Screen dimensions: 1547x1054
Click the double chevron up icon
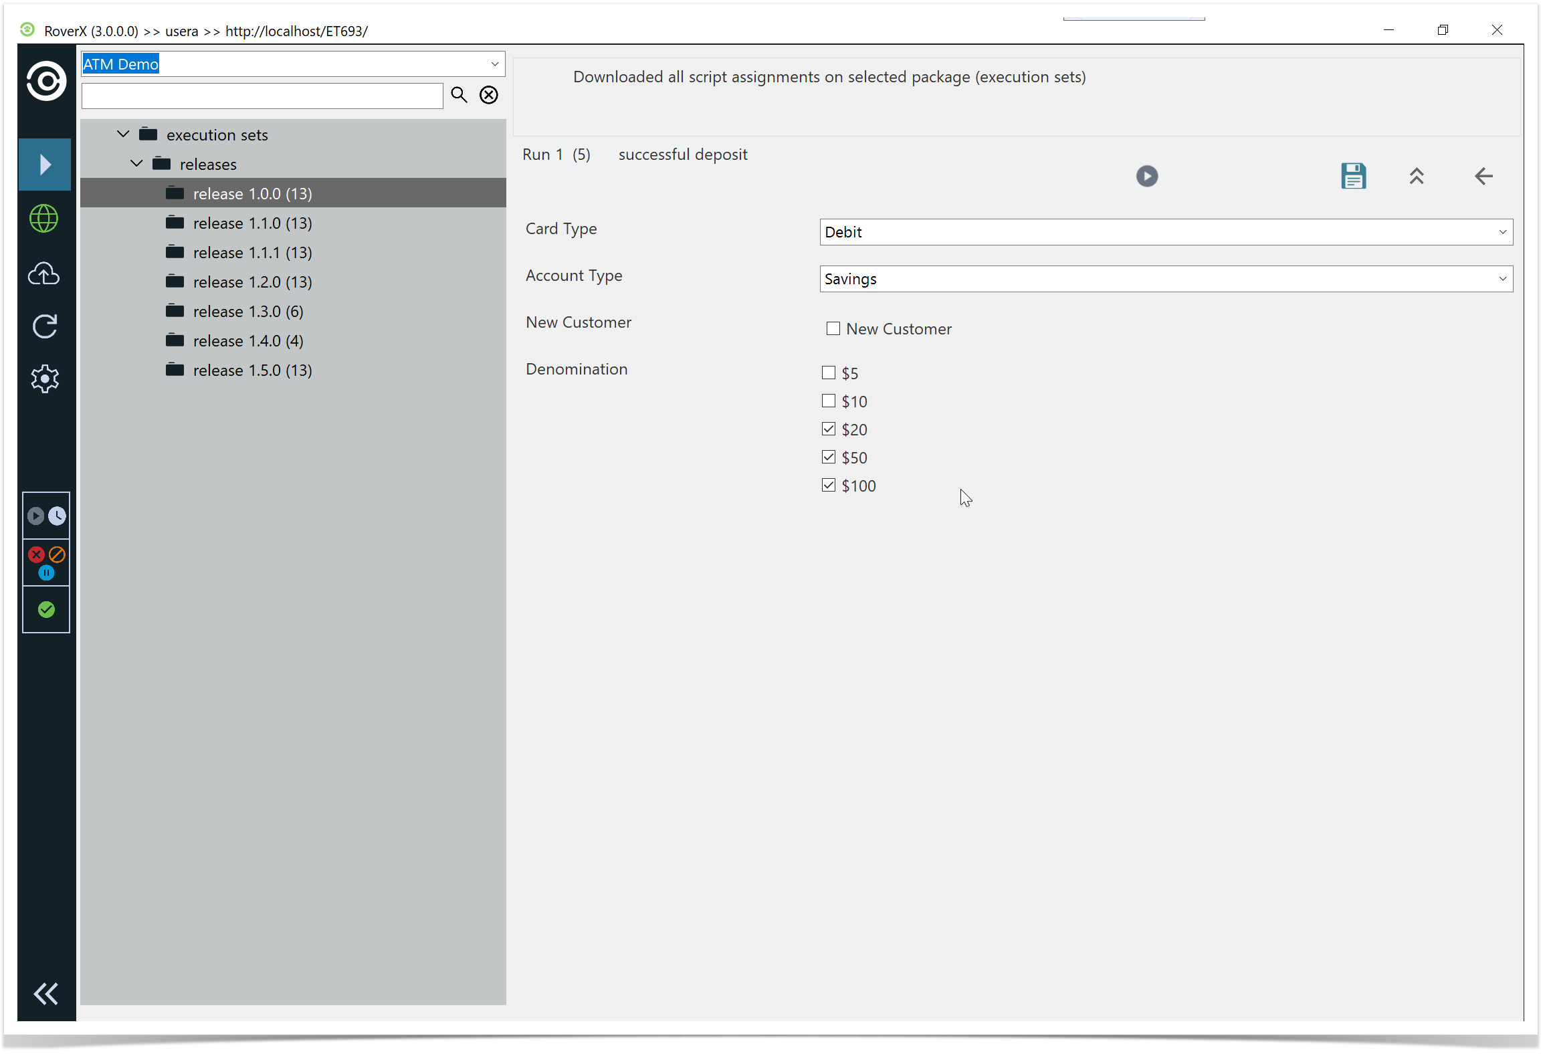click(1416, 176)
